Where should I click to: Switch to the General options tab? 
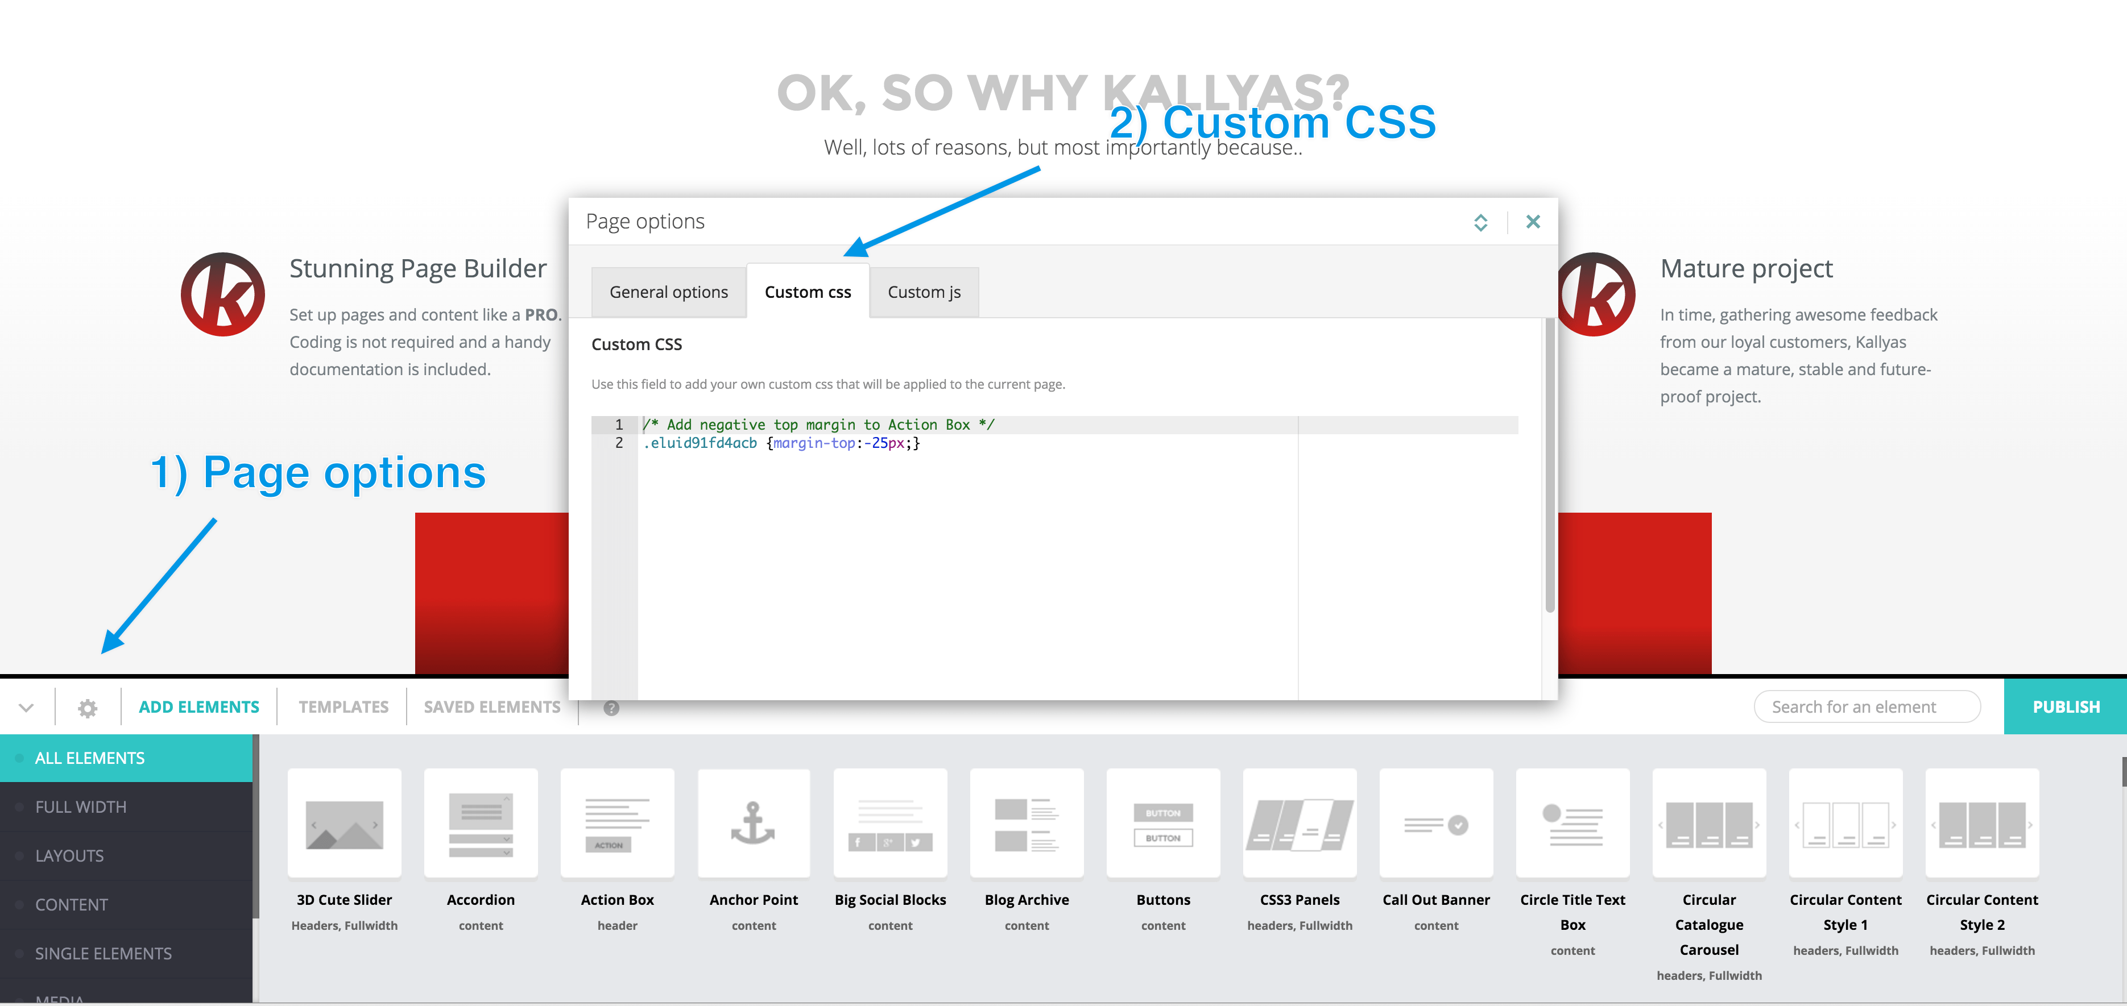point(668,292)
